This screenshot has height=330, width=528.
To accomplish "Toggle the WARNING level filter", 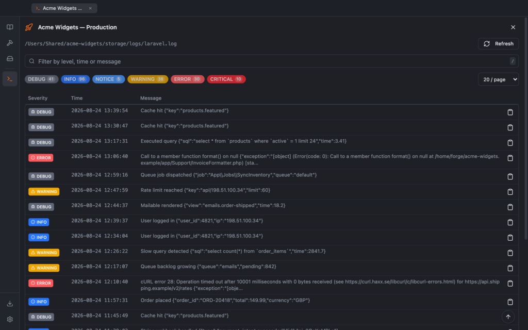I will [x=147, y=79].
